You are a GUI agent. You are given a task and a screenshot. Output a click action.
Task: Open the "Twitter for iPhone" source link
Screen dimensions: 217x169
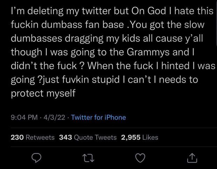coord(98,117)
